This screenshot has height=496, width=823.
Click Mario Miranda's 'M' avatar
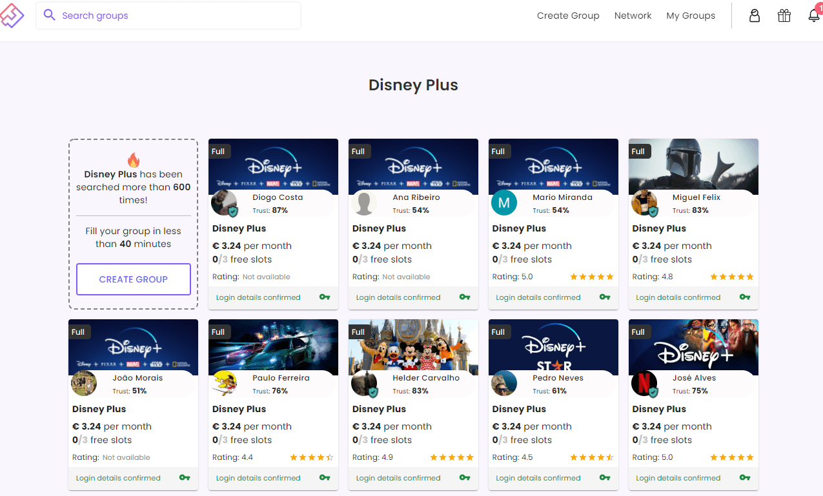[504, 203]
